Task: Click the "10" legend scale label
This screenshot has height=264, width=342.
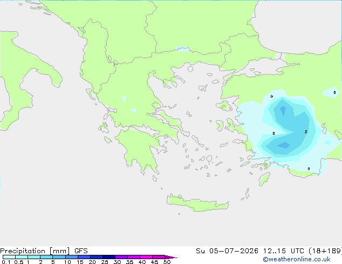Action: [x=67, y=262]
